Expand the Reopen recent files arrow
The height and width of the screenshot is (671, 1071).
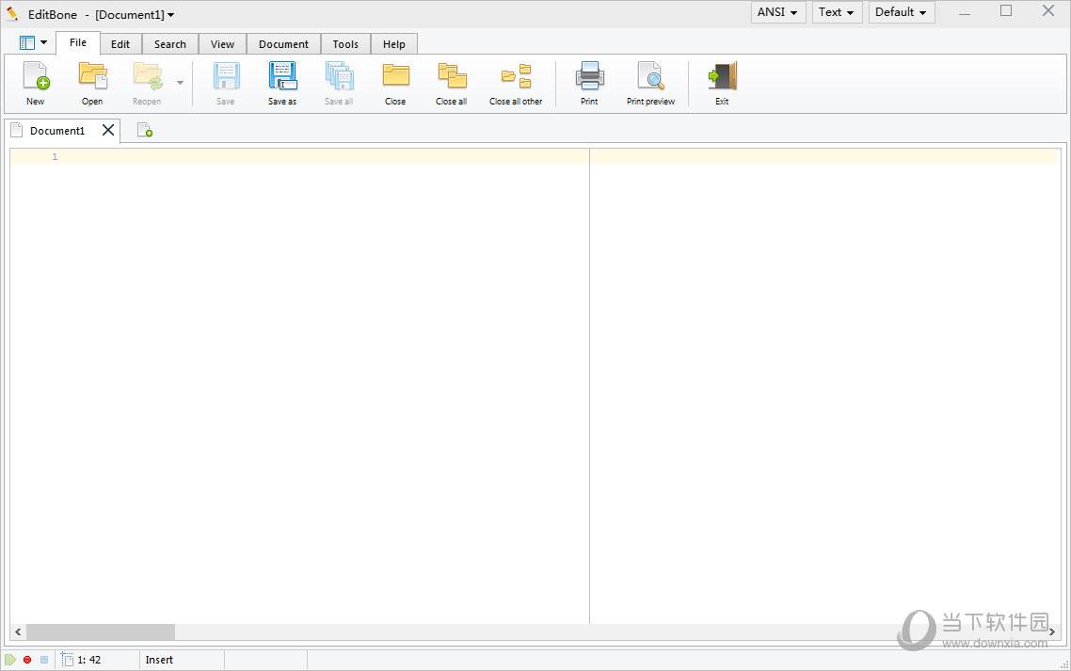(181, 83)
